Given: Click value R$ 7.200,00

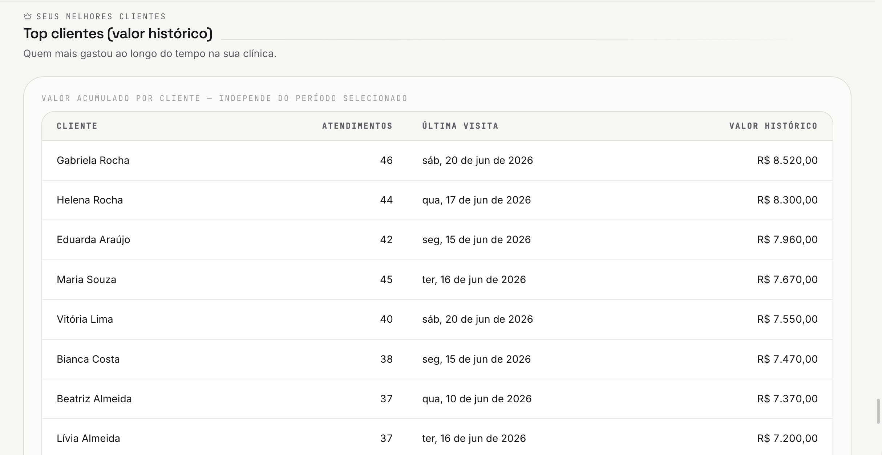Looking at the screenshot, I should coord(787,438).
